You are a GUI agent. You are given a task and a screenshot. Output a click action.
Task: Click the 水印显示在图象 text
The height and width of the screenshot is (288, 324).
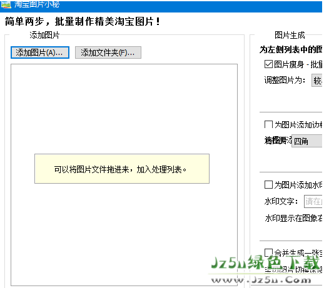(293, 218)
